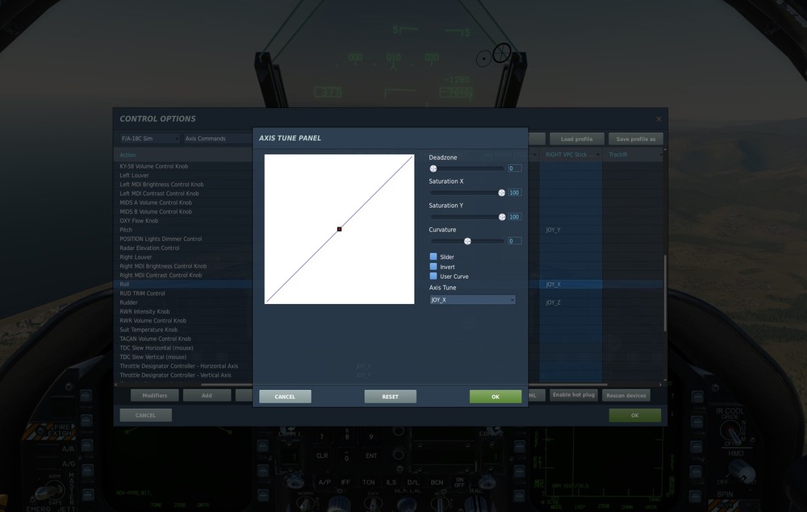
Task: Click the Curvature slider handle
Action: 467,241
